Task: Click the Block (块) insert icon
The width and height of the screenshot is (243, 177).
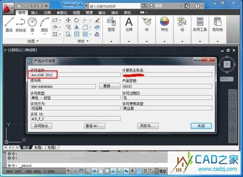Action: click(147, 21)
